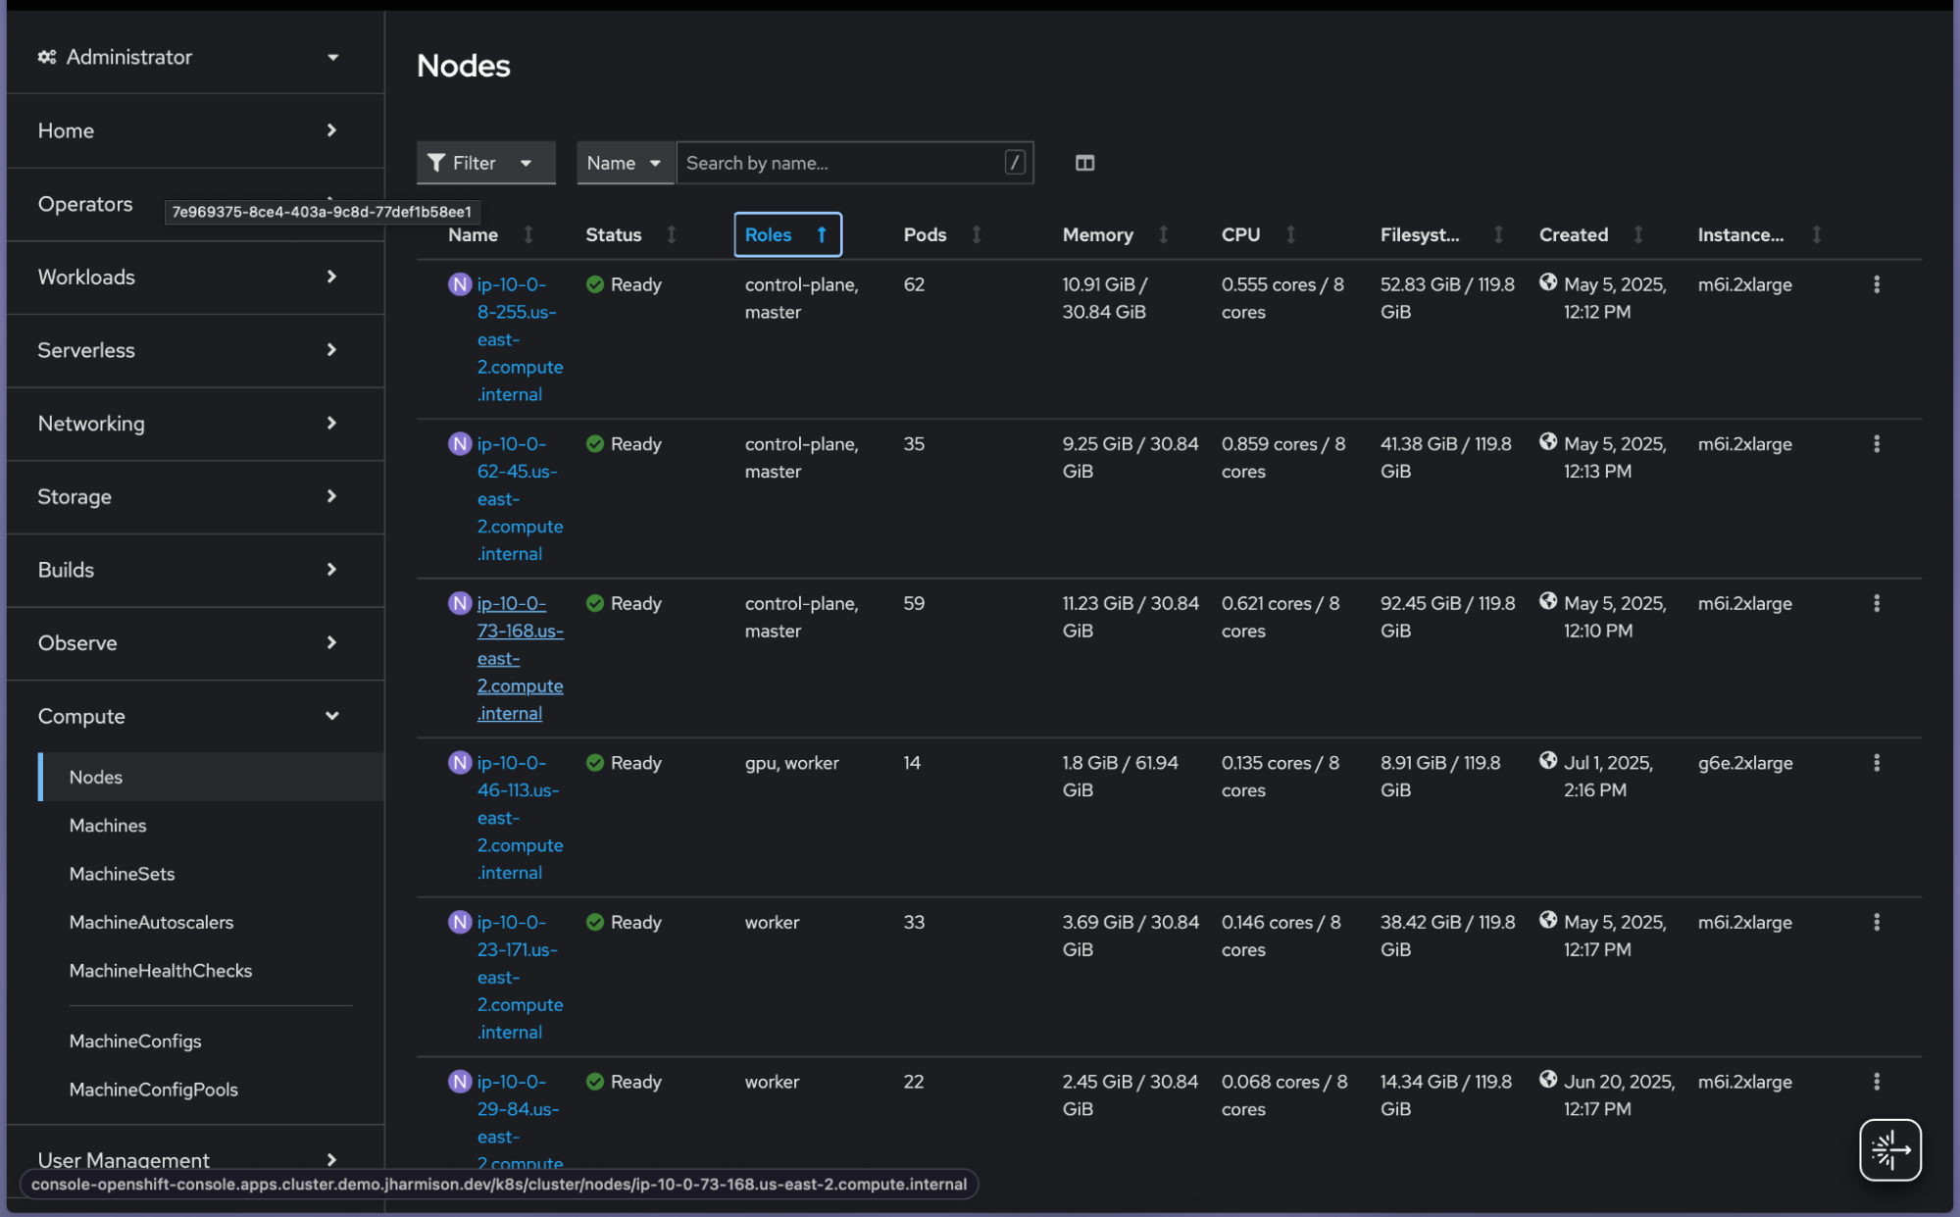The image size is (1960, 1217).
Task: Select MachineConfigPools in the sidebar
Action: pyautogui.click(x=153, y=1090)
